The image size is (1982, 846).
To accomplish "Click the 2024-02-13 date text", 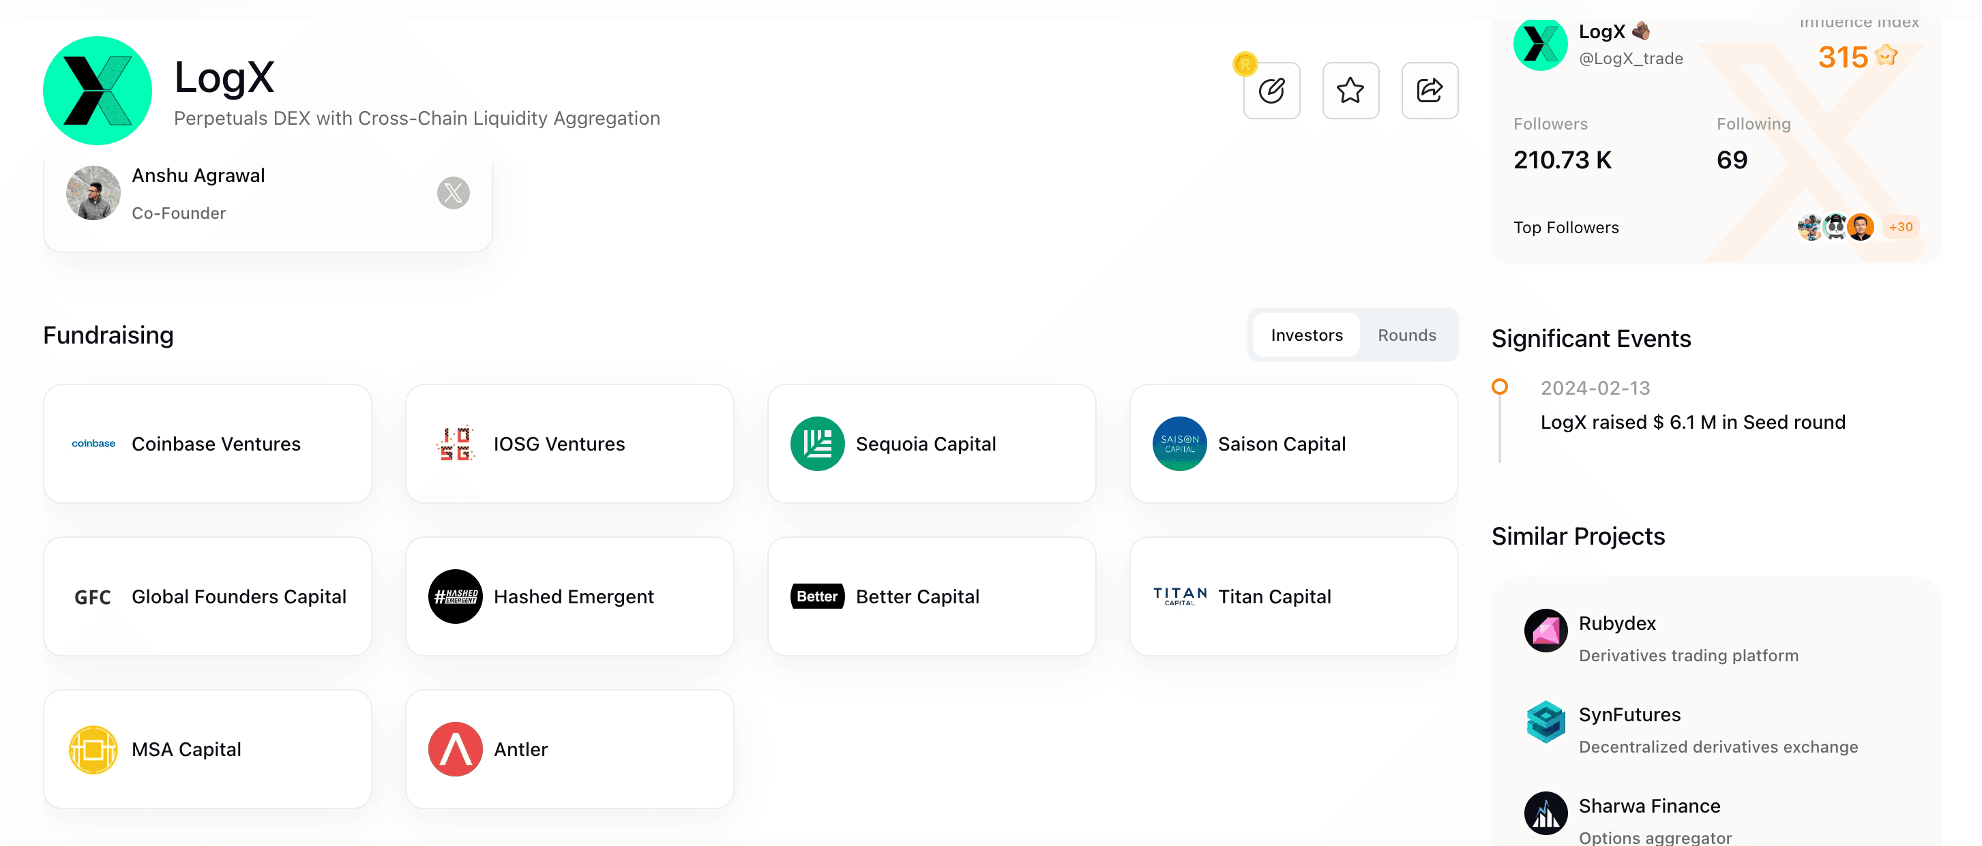I will (x=1595, y=389).
